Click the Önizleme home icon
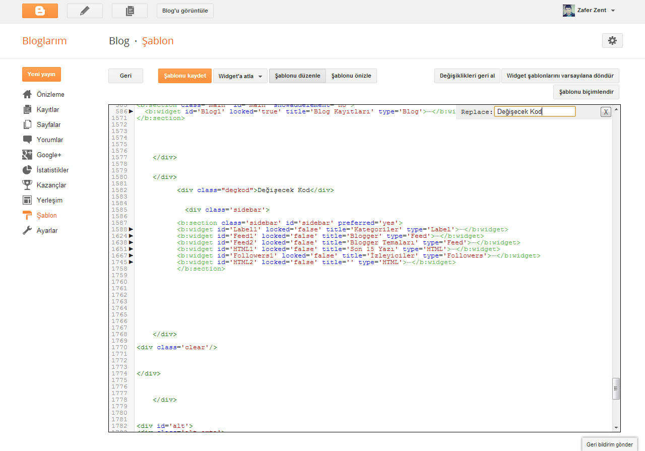This screenshot has width=645, height=451. (x=27, y=94)
